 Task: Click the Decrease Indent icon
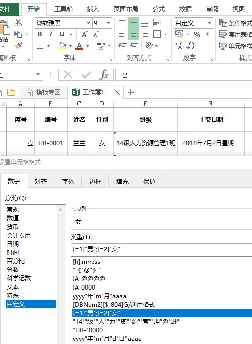coord(122,46)
